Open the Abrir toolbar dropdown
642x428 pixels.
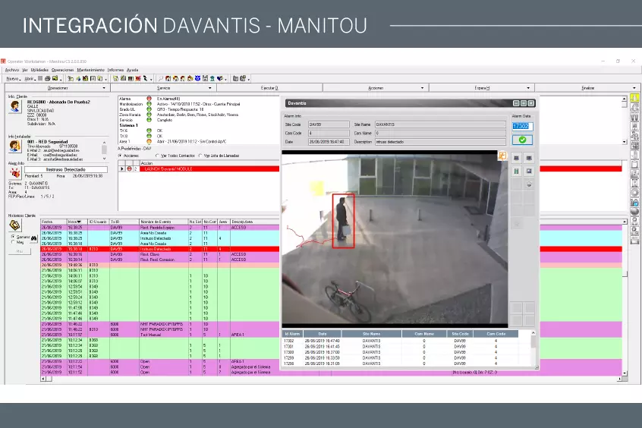(x=30, y=79)
